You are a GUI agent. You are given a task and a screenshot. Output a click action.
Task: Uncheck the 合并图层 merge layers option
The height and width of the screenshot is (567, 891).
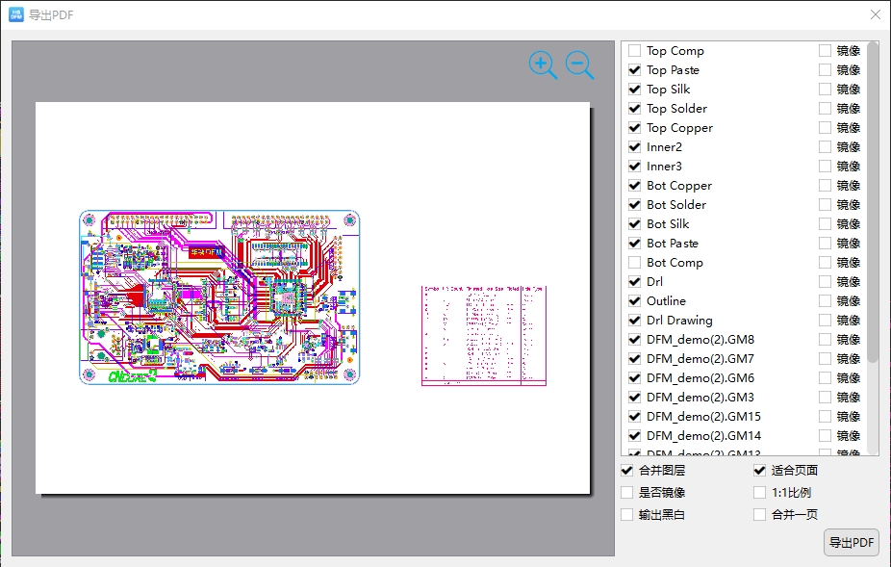(x=627, y=471)
